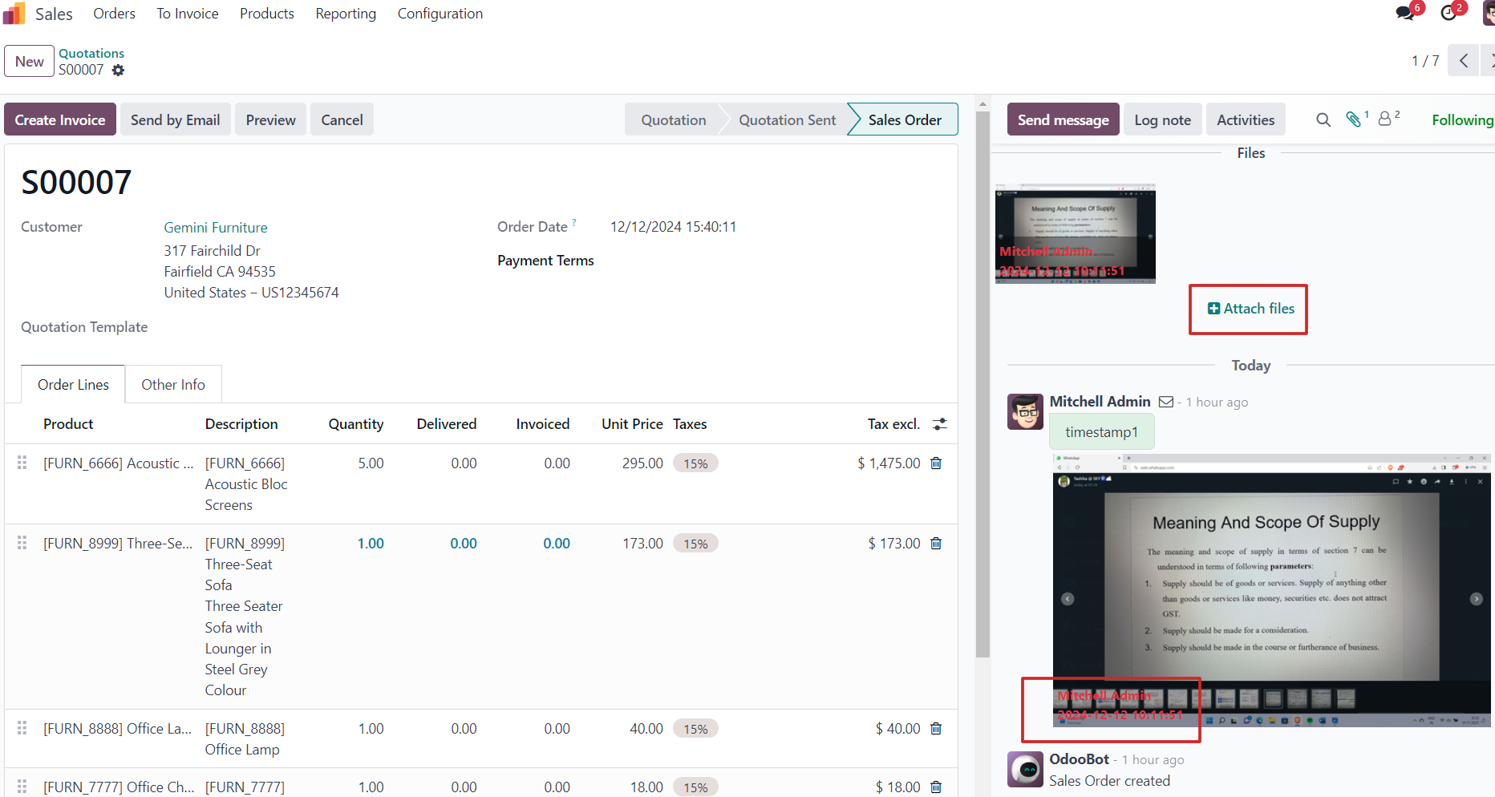Open the S00007 gear actions menu
Viewport: 1495px width, 797px height.
(x=118, y=70)
